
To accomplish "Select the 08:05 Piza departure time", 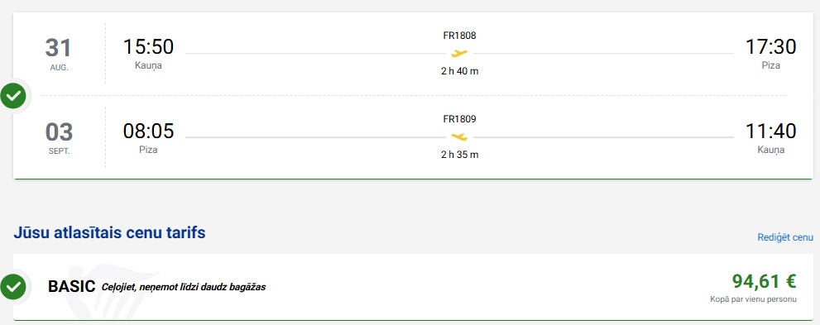I will (x=148, y=131).
